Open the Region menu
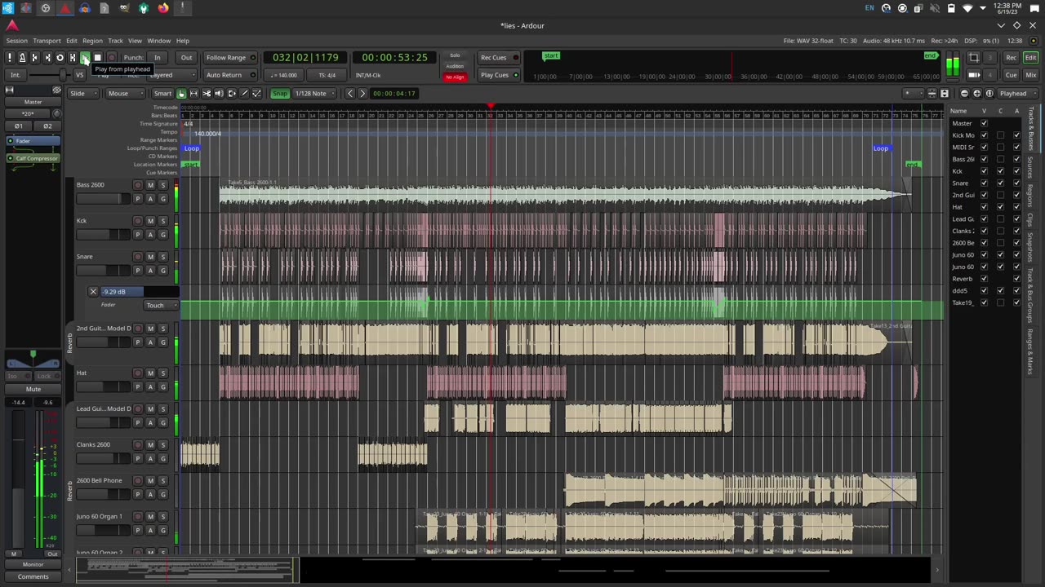 [92, 41]
